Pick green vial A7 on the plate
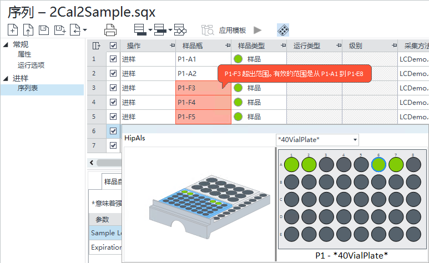 pyautogui.click(x=396, y=165)
